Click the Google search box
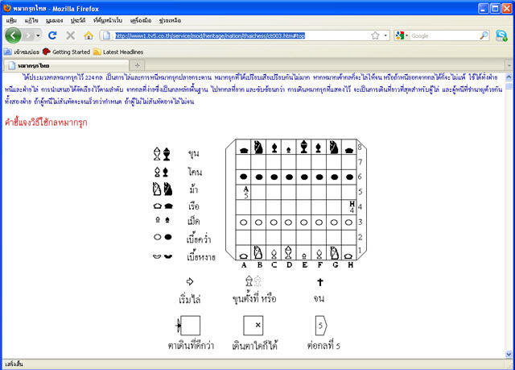515x370 pixels. (x=444, y=35)
